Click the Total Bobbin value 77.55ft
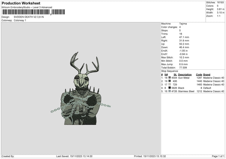The image size is (226, 159). [183, 67]
